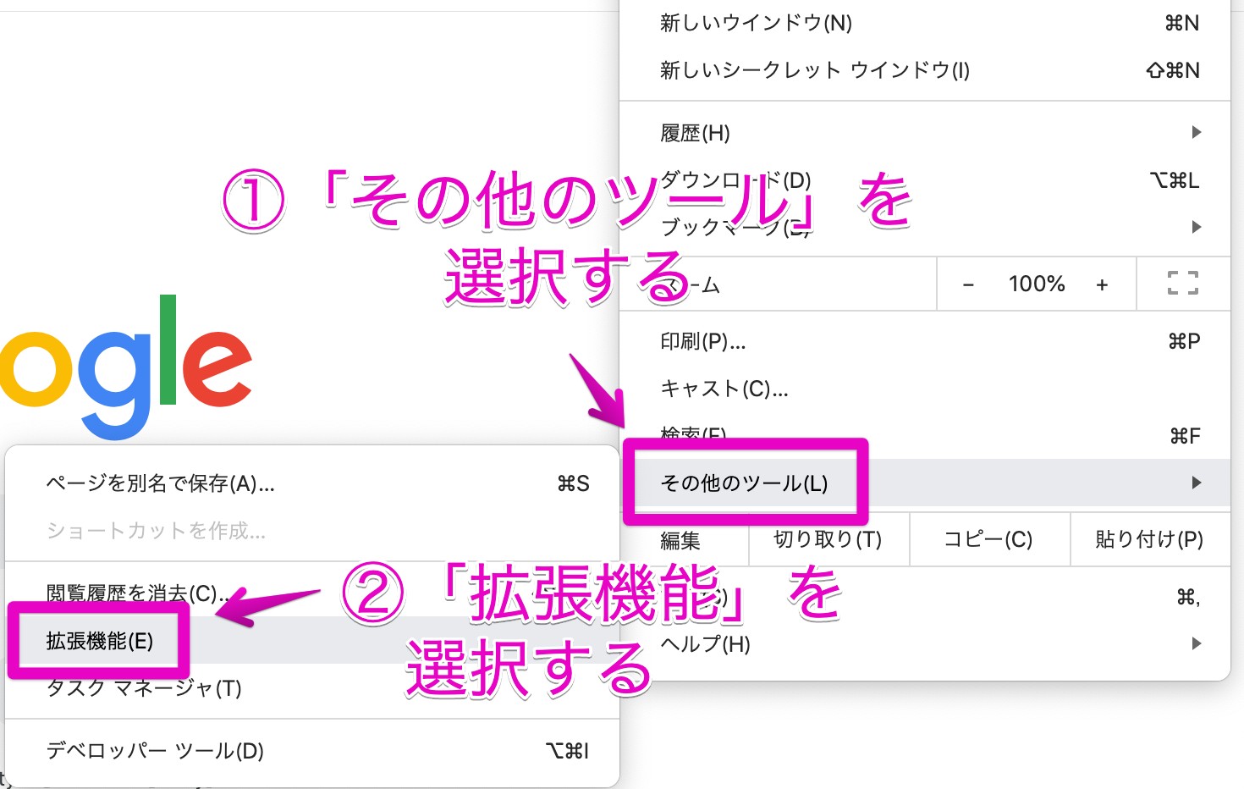The height and width of the screenshot is (789, 1244).
Task: Expand the ブックマーク submenu arrow
Action: 1196,227
